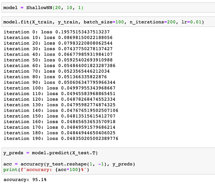
Task: Select output line 'iteration 150: loss 0.04813515615412707'
Action: [x=60, y=116]
